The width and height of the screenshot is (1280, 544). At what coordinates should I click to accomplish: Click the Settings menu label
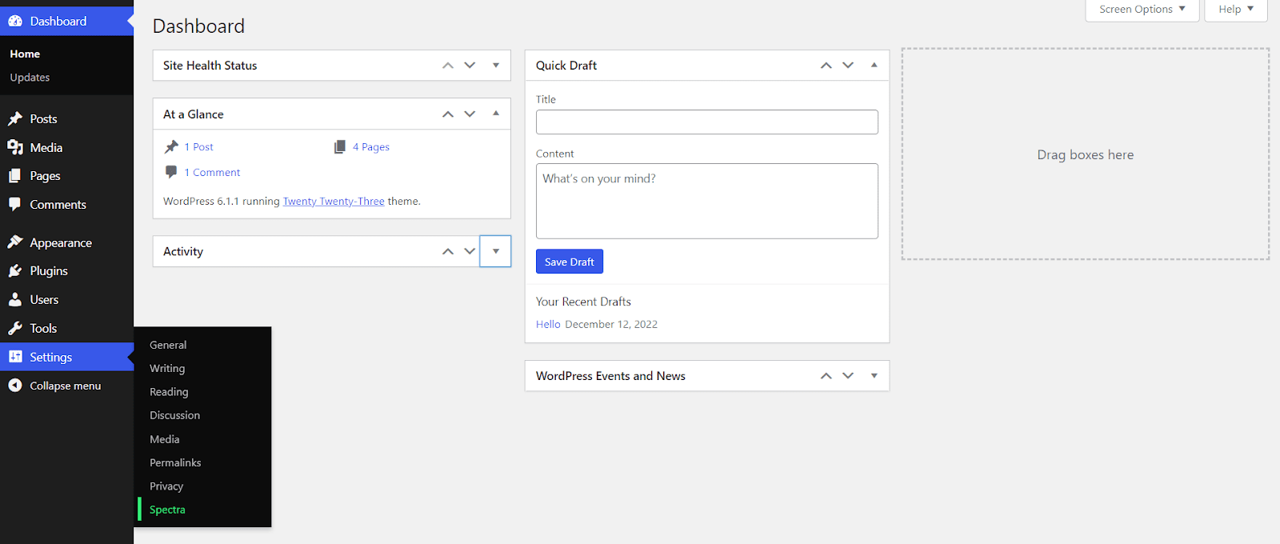[51, 357]
